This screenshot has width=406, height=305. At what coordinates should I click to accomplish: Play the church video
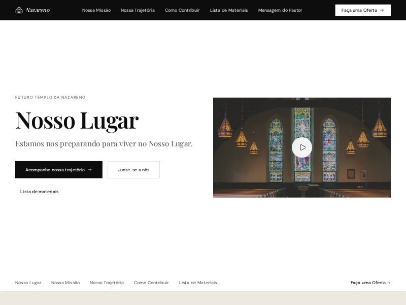coord(302,147)
